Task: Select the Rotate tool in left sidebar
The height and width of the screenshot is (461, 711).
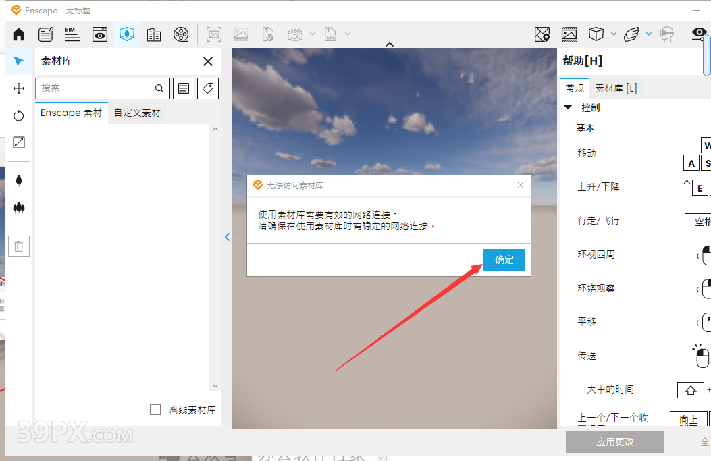Action: [19, 115]
